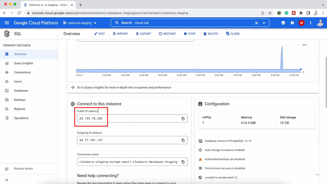Click the backups disabled warning icon
This screenshot has height=184, width=327.
tap(200, 159)
